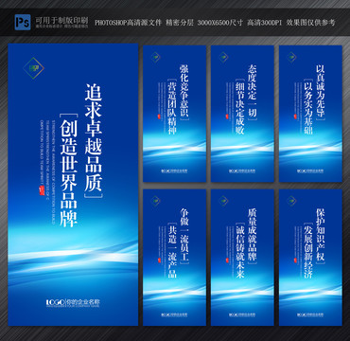
Task: Click the 争做一流员工 slogan text
Action: (184, 236)
